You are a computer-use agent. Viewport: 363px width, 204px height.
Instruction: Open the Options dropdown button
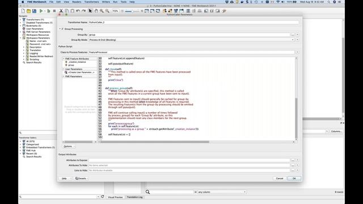(x=69, y=146)
